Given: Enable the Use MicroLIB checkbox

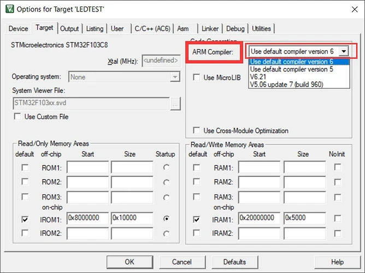Looking at the screenshot, I should pos(197,78).
